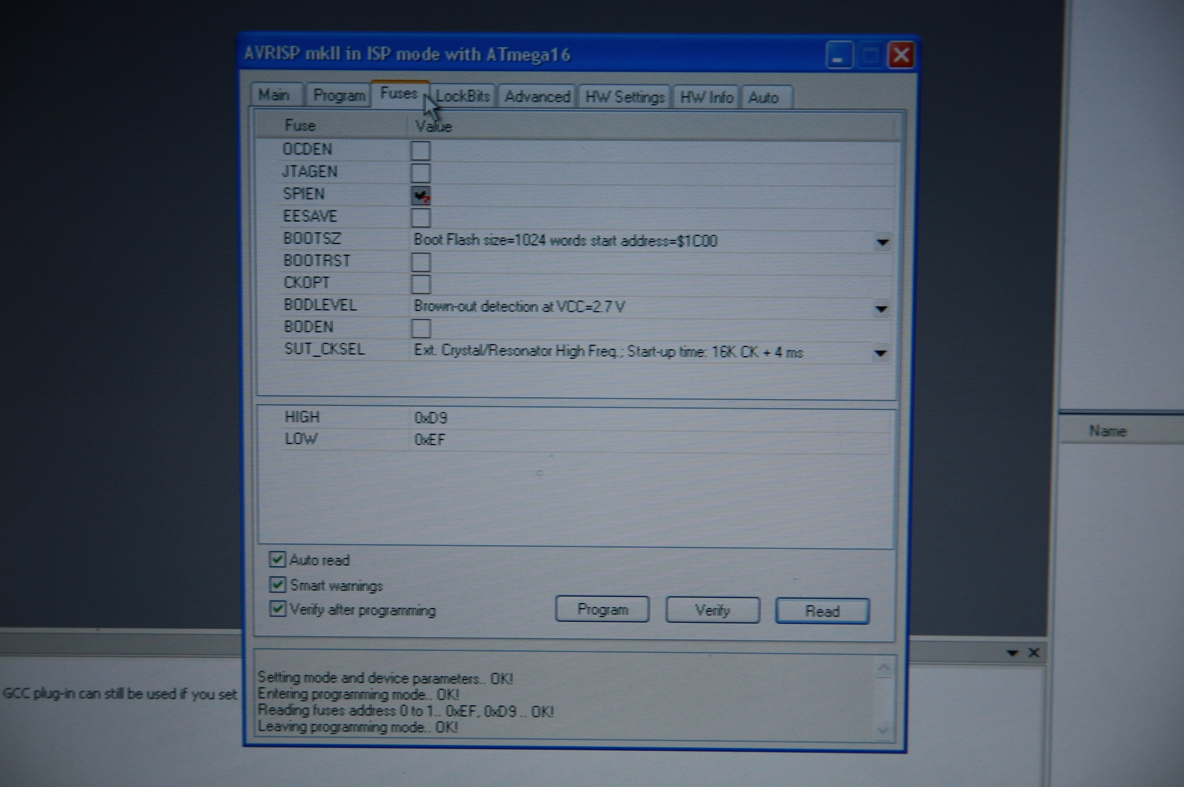Select the BODLEVEL fuse label
1184x787 pixels.
pyautogui.click(x=320, y=304)
